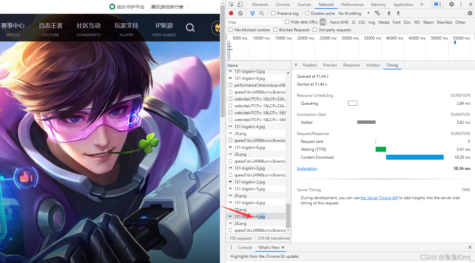Enable the Preserve log checkbox
The width and height of the screenshot is (475, 263).
[x=273, y=13]
